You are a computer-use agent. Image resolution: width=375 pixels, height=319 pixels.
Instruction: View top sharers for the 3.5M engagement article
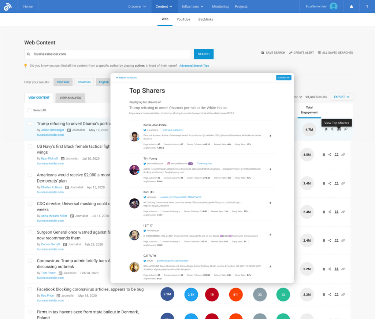point(336,155)
